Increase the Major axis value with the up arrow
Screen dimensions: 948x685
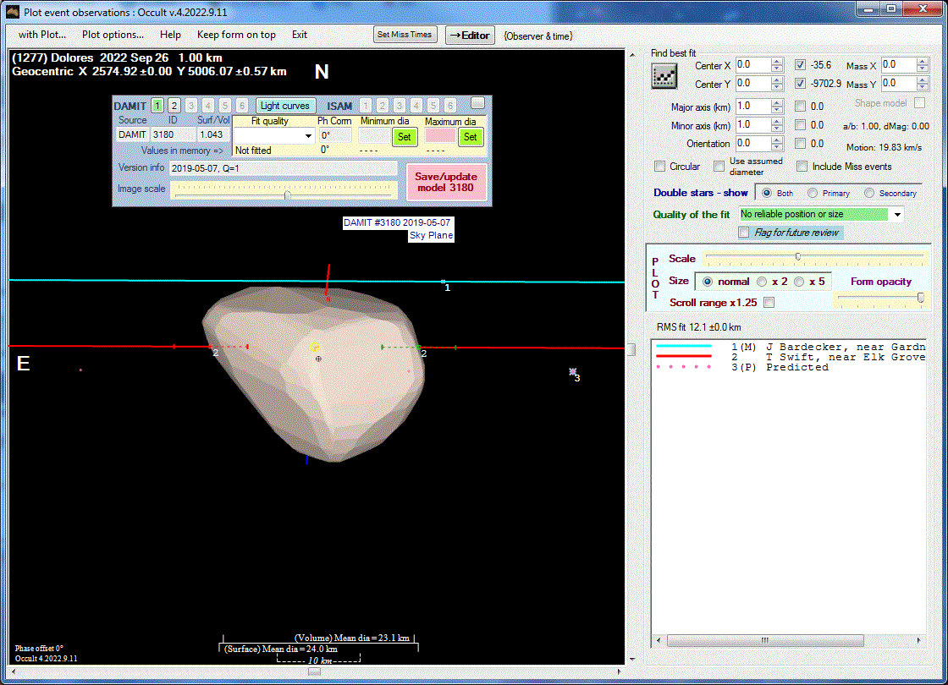[777, 102]
